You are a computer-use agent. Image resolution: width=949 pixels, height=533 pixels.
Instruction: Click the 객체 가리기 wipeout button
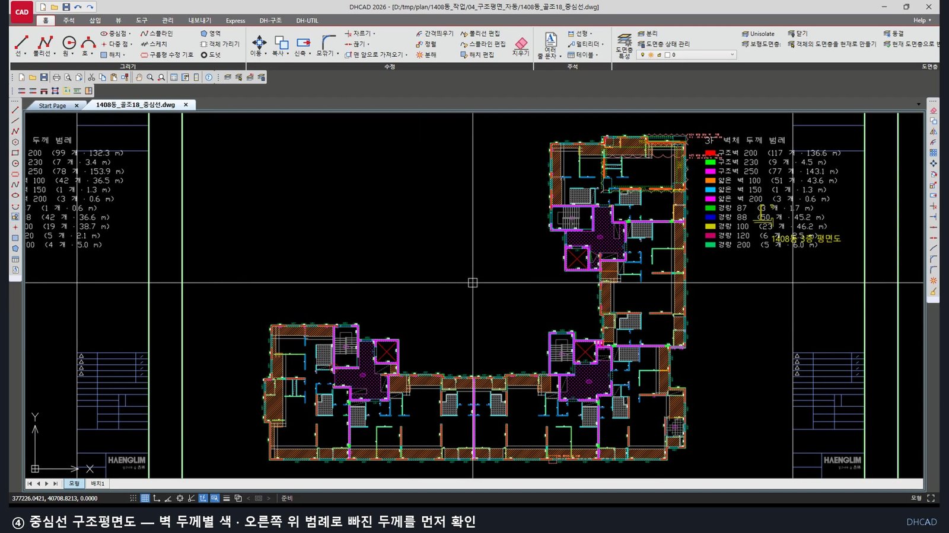220,44
